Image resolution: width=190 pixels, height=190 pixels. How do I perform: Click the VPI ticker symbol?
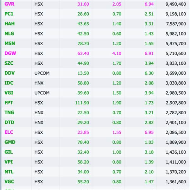(9, 162)
